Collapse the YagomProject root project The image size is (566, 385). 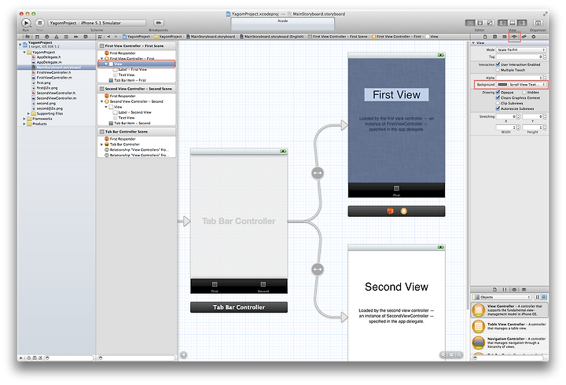pos(20,44)
